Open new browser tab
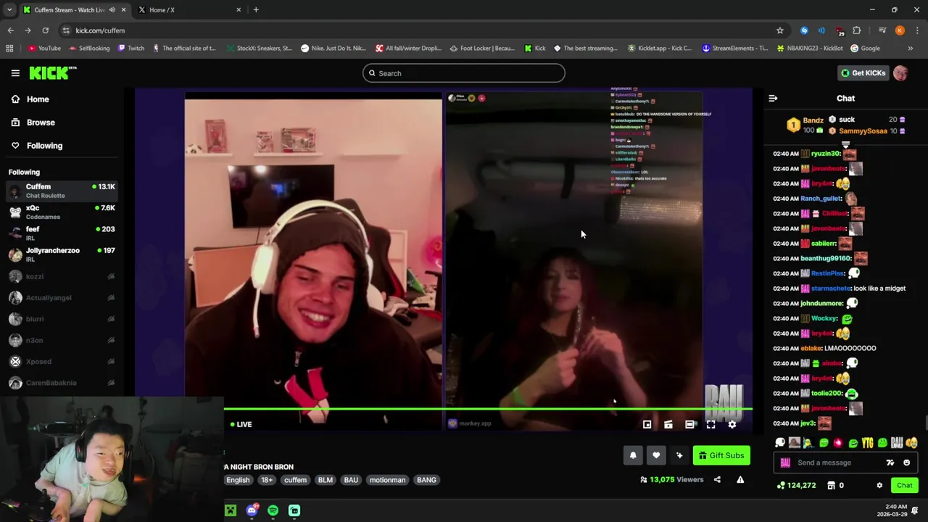The width and height of the screenshot is (928, 522). coord(256,10)
